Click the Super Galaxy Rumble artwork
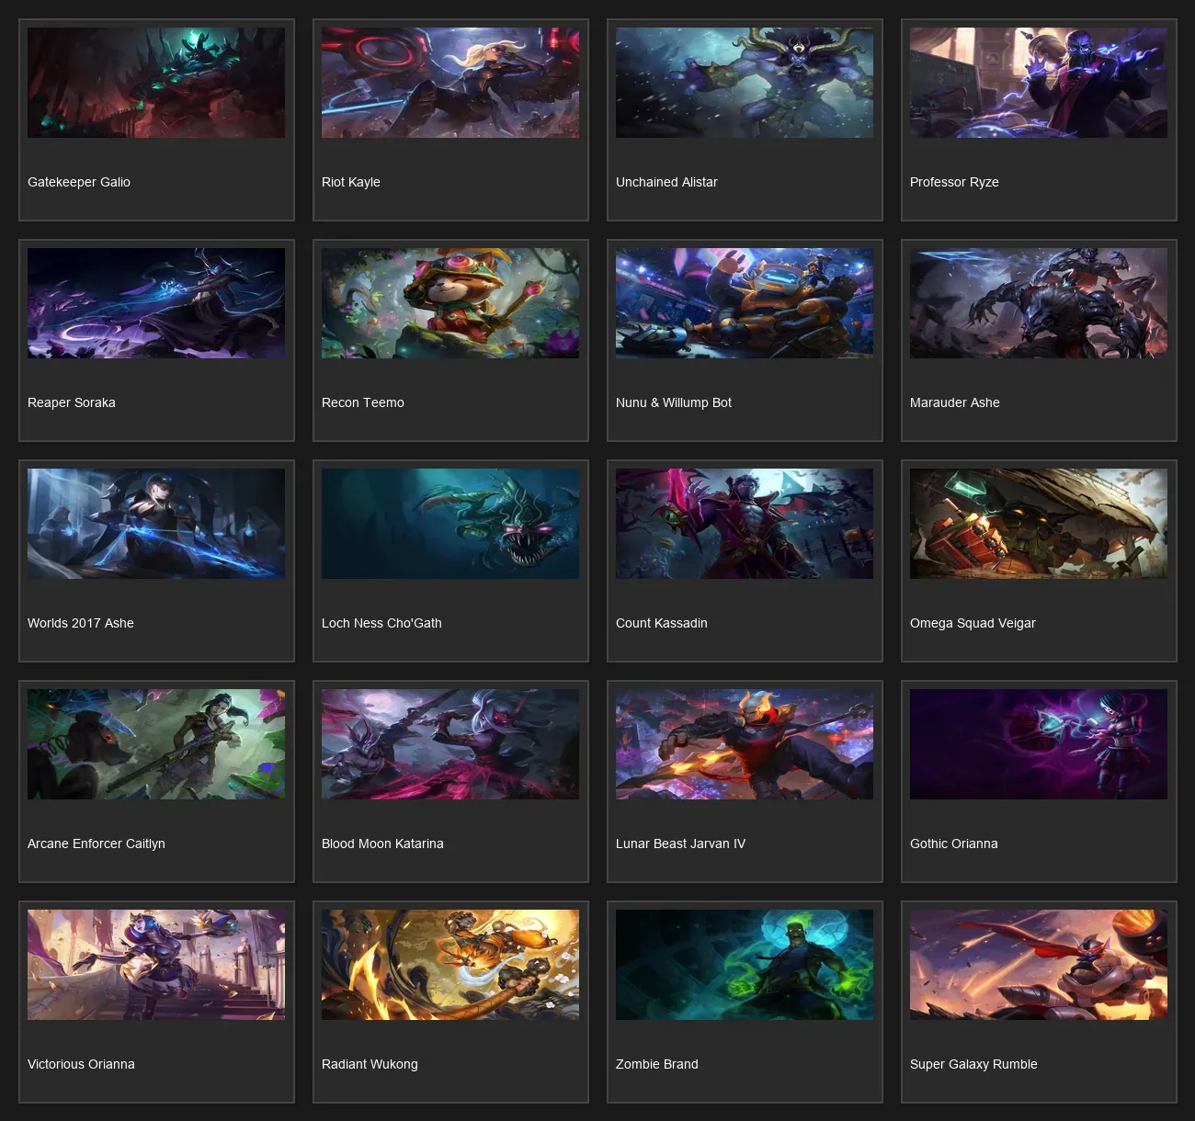The height and width of the screenshot is (1121, 1195). tap(1039, 965)
